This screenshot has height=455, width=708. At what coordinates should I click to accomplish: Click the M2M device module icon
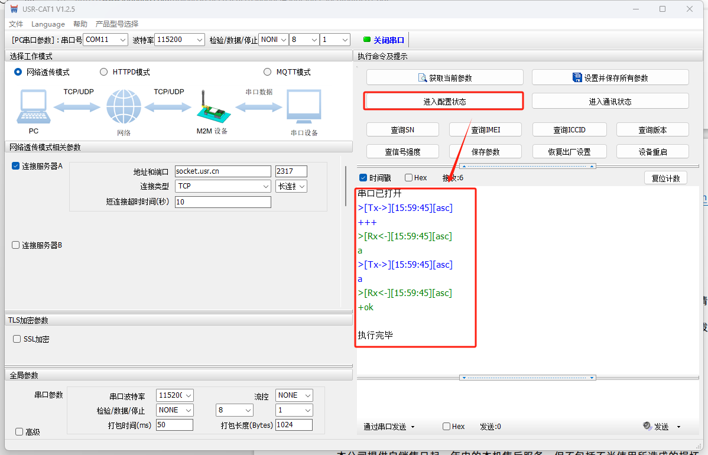point(211,108)
